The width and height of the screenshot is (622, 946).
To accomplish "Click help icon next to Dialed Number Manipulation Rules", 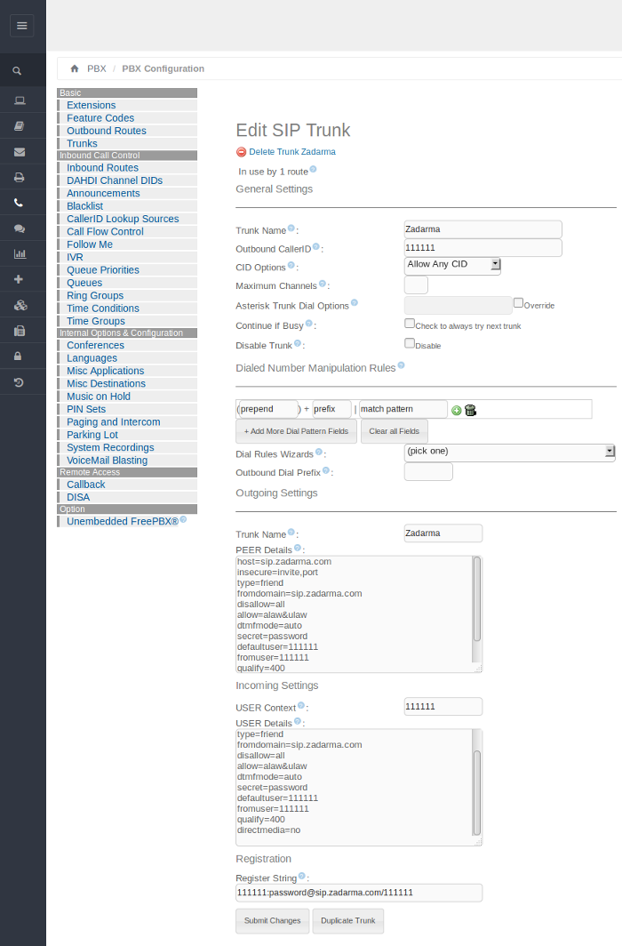I will pos(402,365).
